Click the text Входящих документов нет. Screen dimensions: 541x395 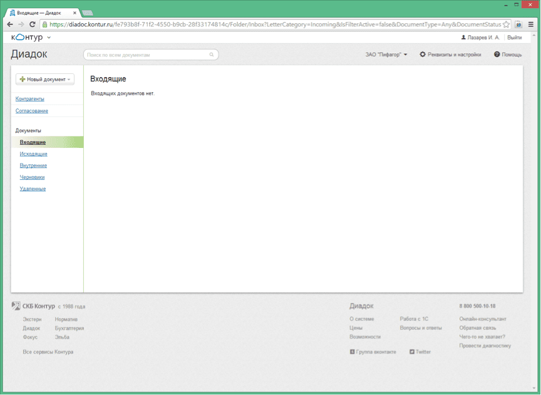click(123, 93)
